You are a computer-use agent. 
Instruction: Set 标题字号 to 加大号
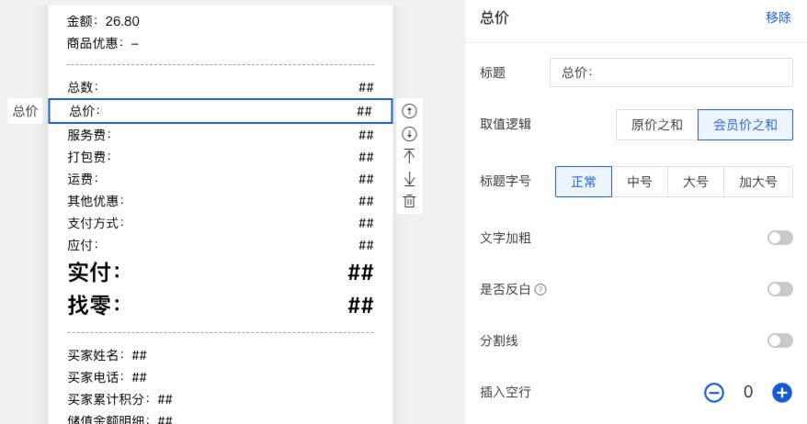pos(758,182)
